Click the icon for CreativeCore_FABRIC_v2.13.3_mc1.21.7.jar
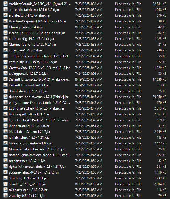This screenshot has height=199, width=170. point(6,68)
